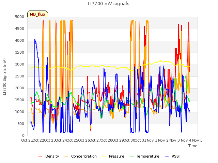Click the 500 y-axis tick label
Viewport: 218px width, 163px height.
pyautogui.click(x=21, y=124)
